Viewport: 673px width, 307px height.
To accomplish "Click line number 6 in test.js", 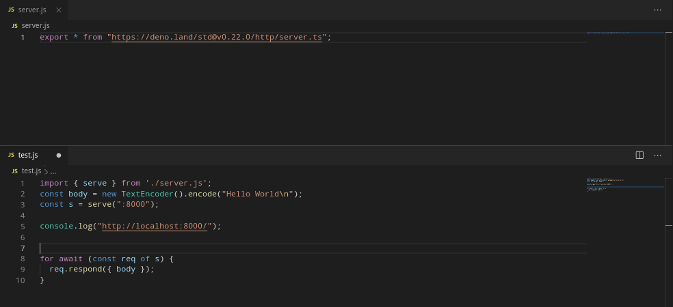I will [x=23, y=237].
